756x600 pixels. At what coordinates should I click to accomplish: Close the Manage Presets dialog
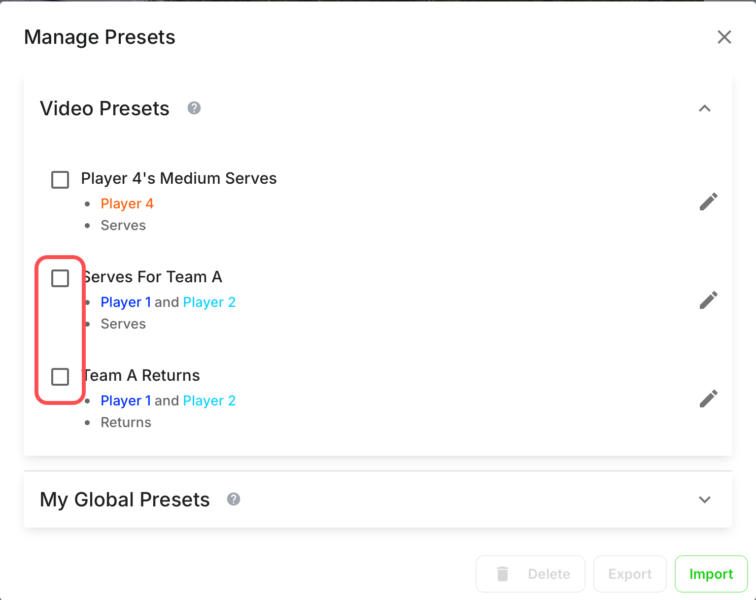724,37
